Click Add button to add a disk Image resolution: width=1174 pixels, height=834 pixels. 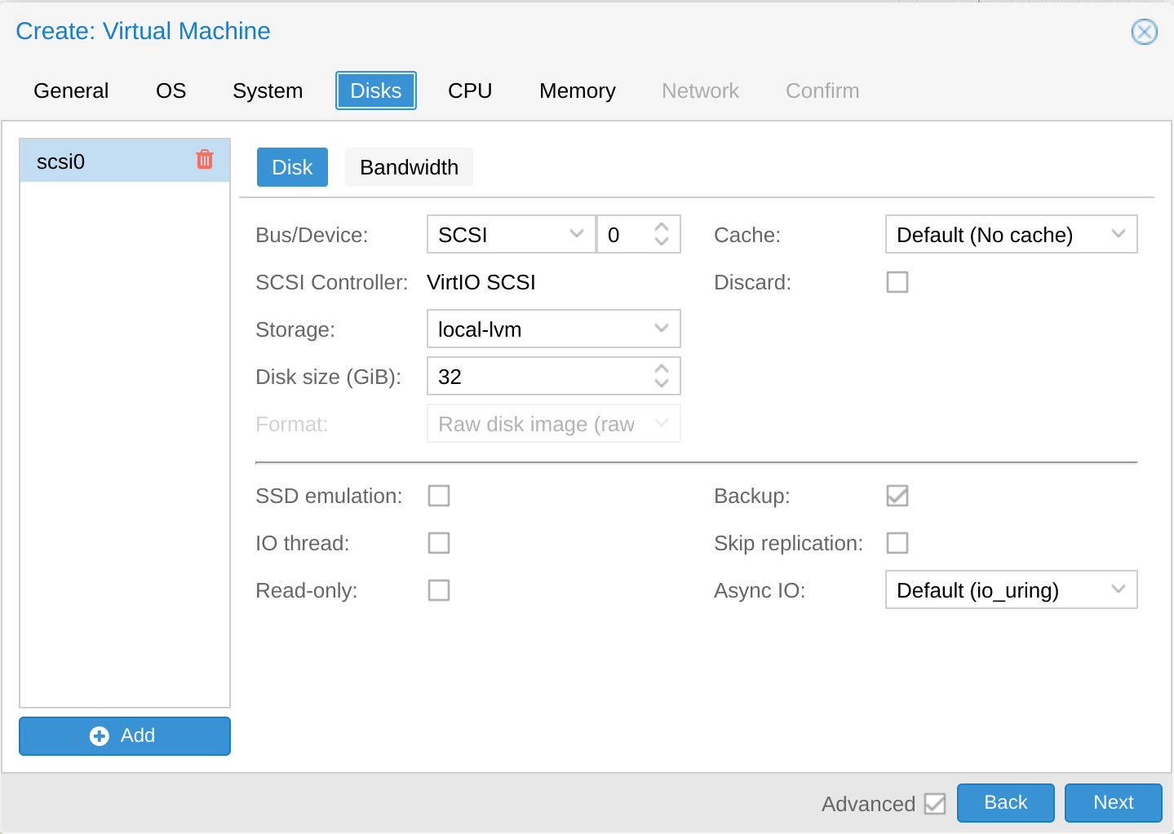[x=125, y=735]
